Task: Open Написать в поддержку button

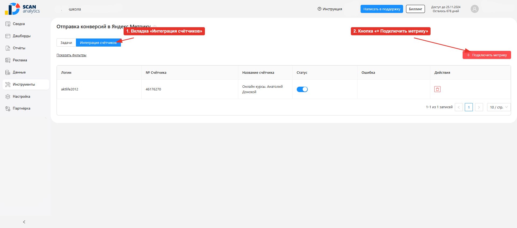Action: [382, 9]
